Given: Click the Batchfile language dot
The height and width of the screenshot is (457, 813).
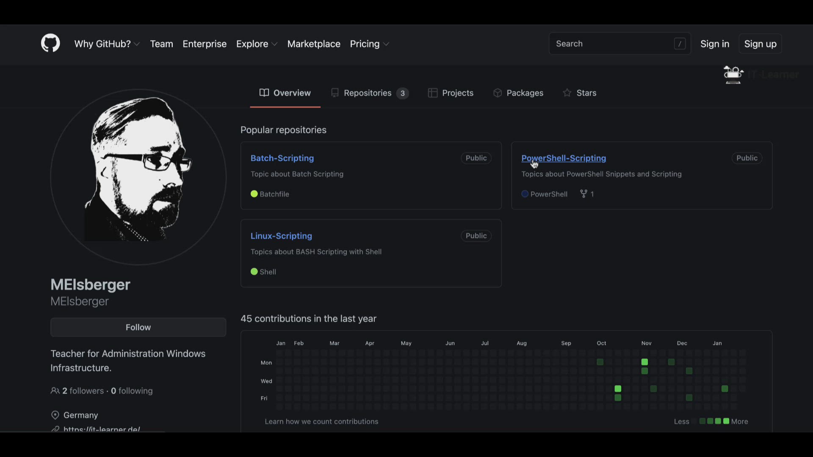Looking at the screenshot, I should 254,194.
